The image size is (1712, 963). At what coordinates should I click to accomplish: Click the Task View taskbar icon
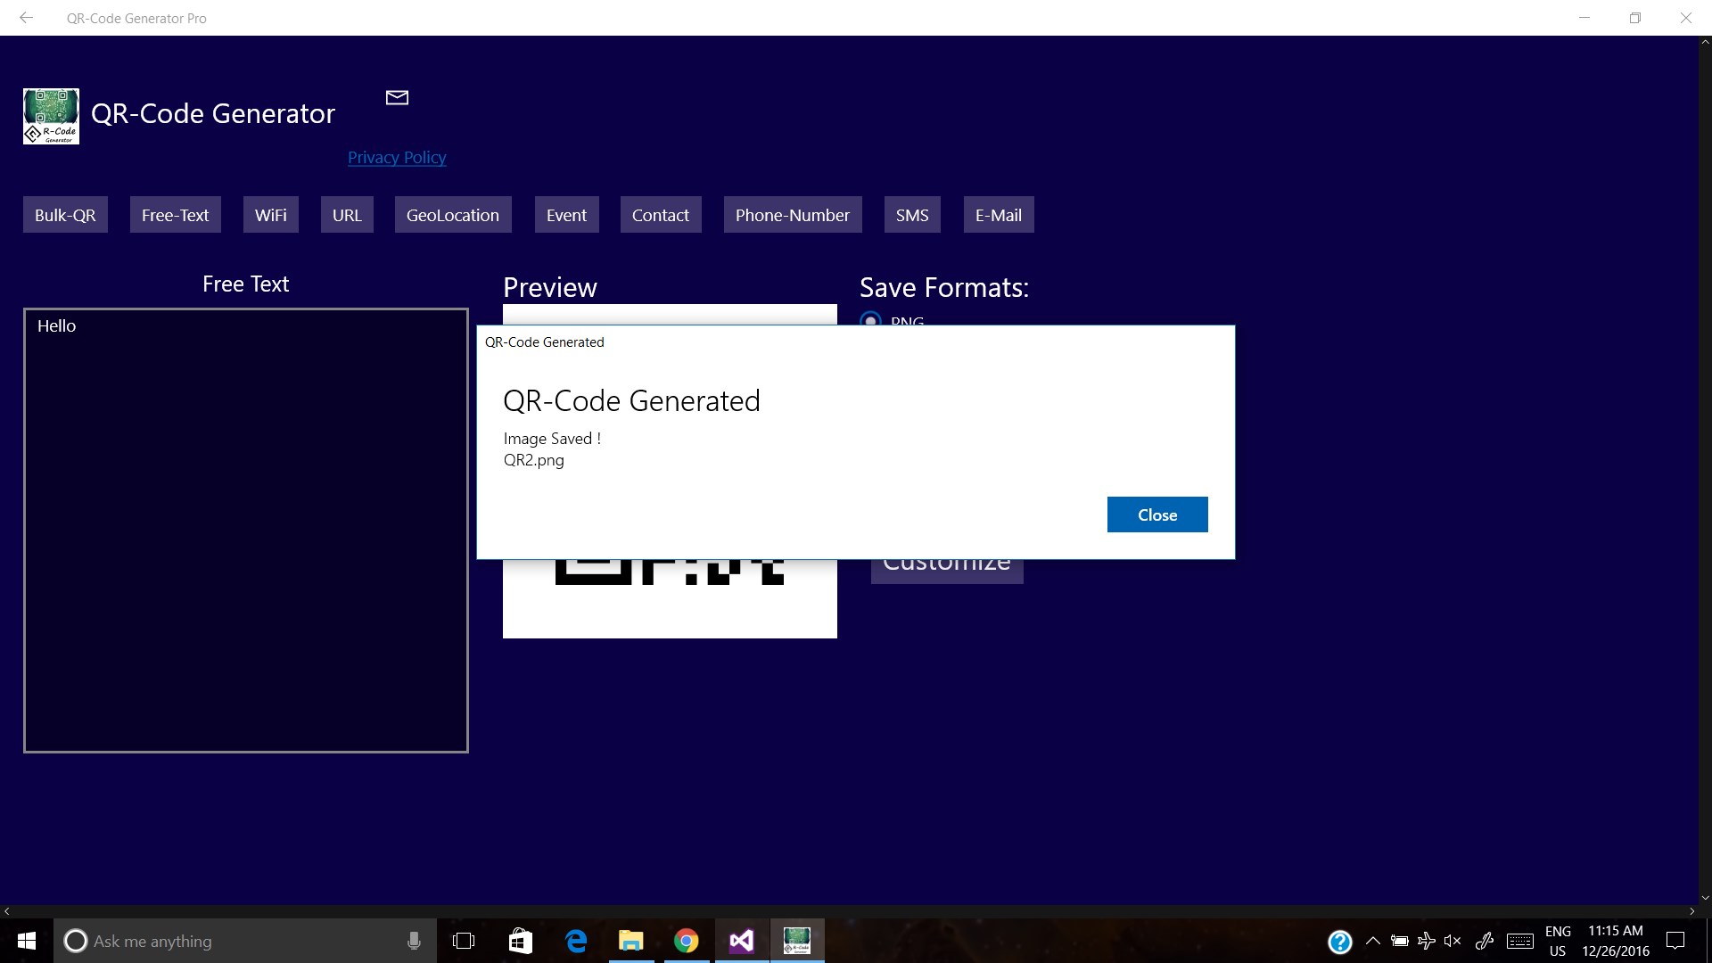[464, 941]
